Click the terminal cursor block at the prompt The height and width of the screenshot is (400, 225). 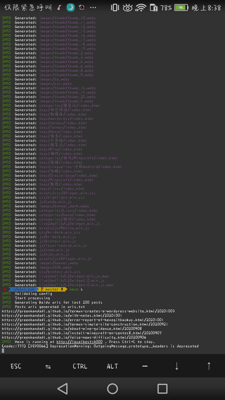coord(2,350)
